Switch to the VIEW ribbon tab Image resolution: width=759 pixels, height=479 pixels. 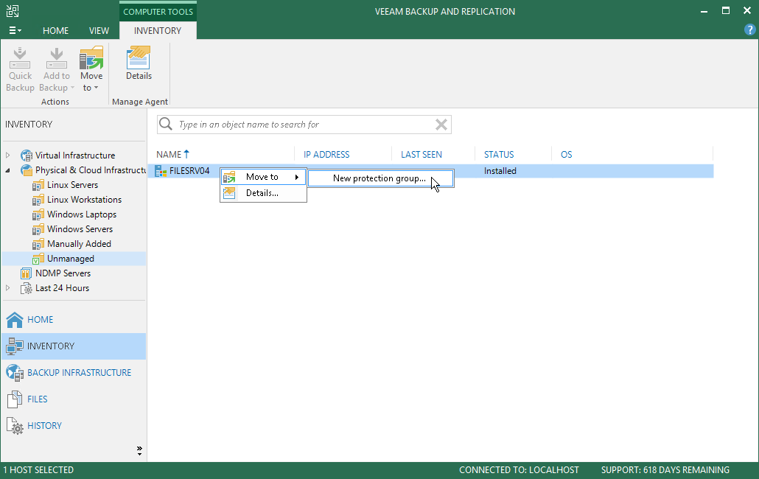[x=99, y=30]
